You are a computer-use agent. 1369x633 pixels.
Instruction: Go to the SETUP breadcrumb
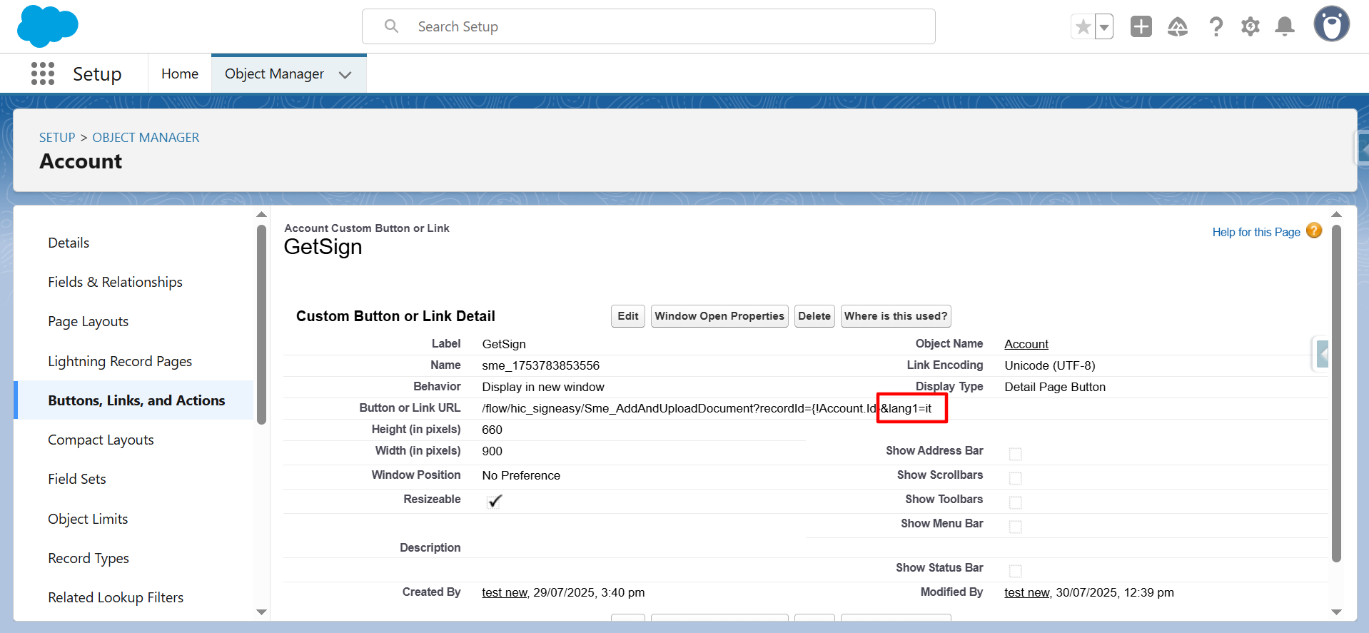(57, 137)
